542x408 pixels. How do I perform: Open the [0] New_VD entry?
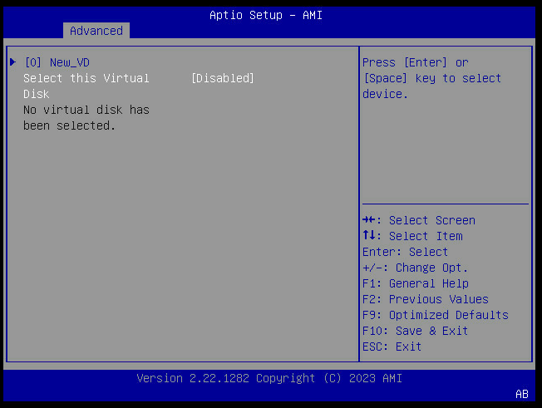point(57,62)
